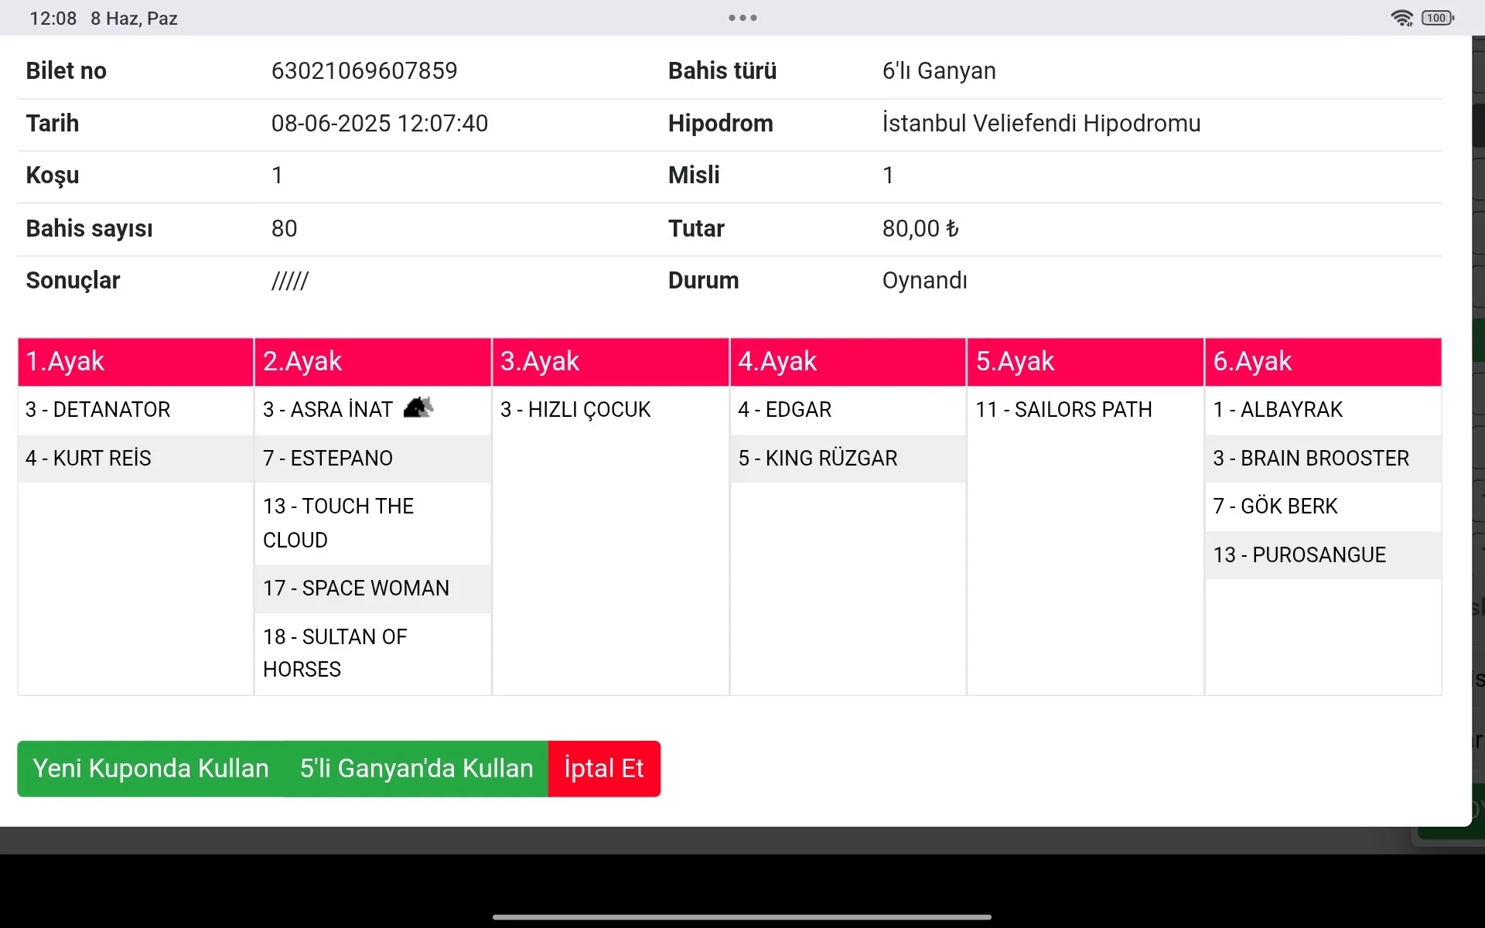Screen dimensions: 1485x928
Task: Click the 3 - HIZLI ÇOCUK entry
Action: point(575,410)
